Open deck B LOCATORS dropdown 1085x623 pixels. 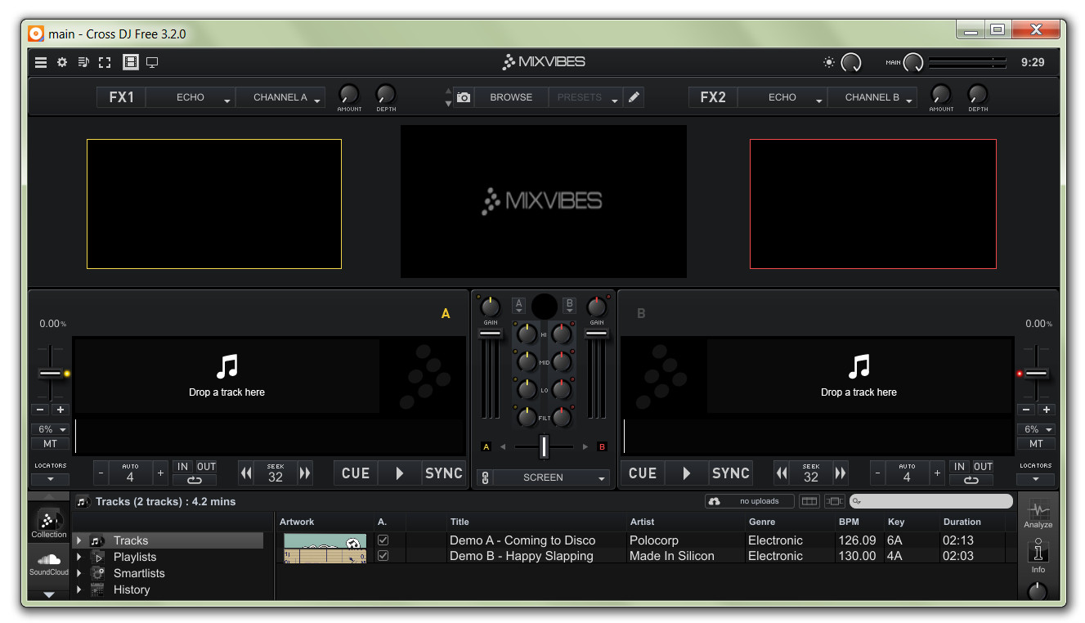click(x=1036, y=479)
